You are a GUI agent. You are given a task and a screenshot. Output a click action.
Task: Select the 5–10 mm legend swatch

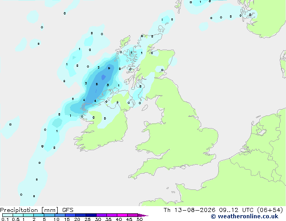(49, 215)
